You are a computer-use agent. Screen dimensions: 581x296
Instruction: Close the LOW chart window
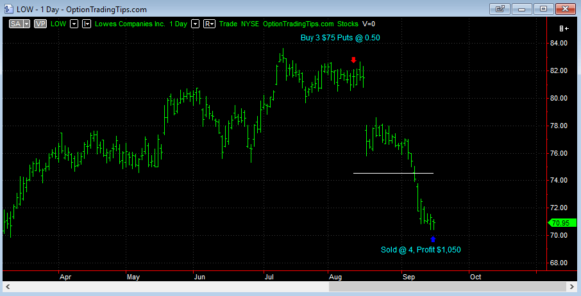click(566, 9)
